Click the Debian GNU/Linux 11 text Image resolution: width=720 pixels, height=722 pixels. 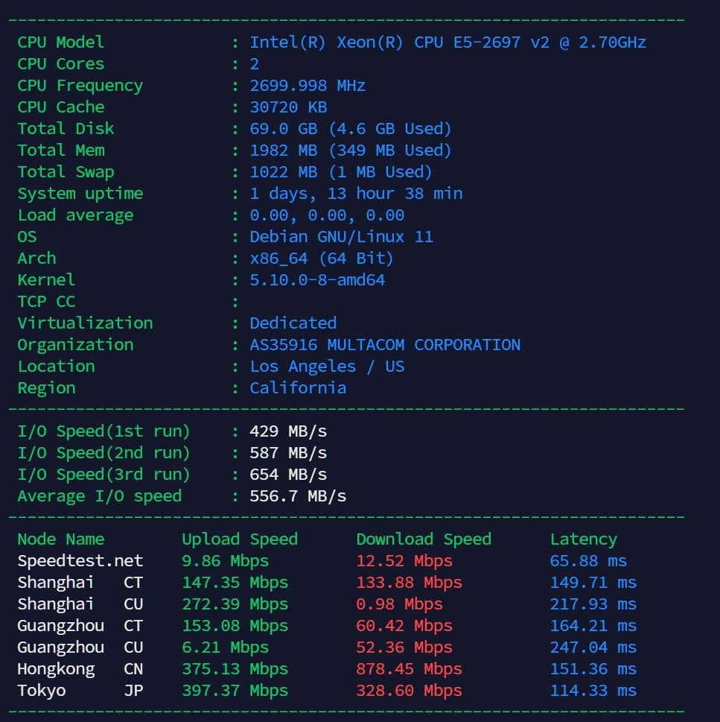[341, 237]
